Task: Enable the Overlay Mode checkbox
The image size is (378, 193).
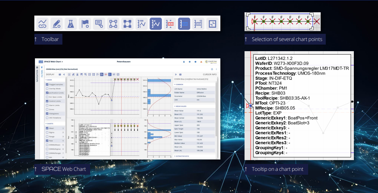Action: coord(47,89)
